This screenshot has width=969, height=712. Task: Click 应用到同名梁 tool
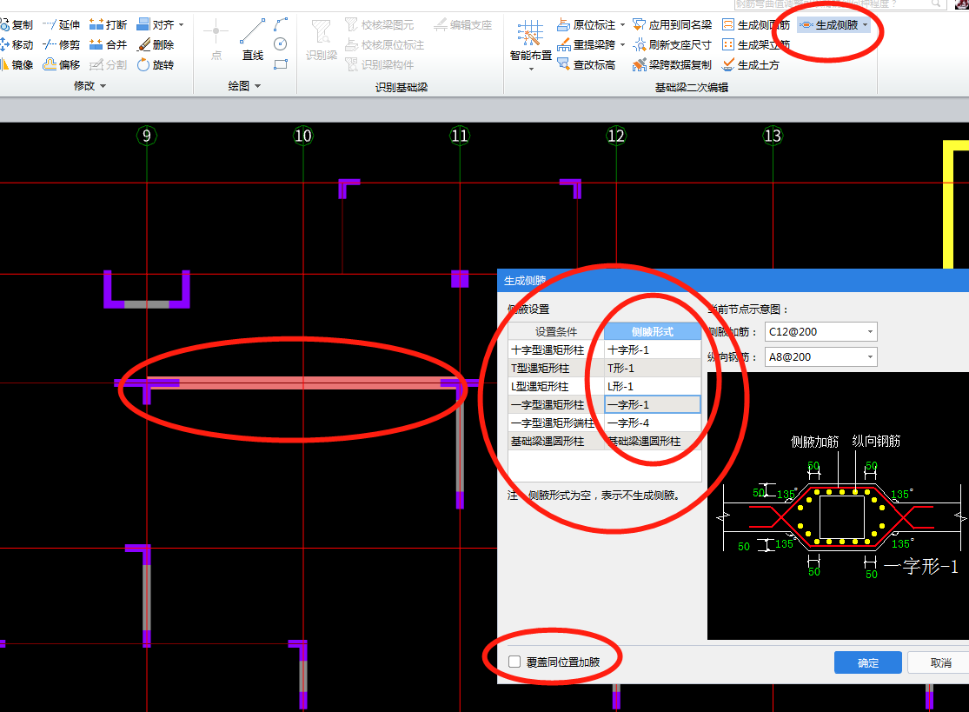[672, 24]
